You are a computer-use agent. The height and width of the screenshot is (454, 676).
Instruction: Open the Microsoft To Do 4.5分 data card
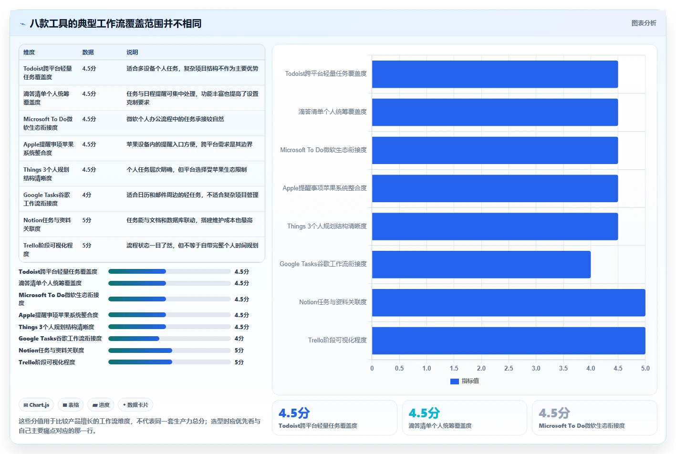click(x=594, y=418)
